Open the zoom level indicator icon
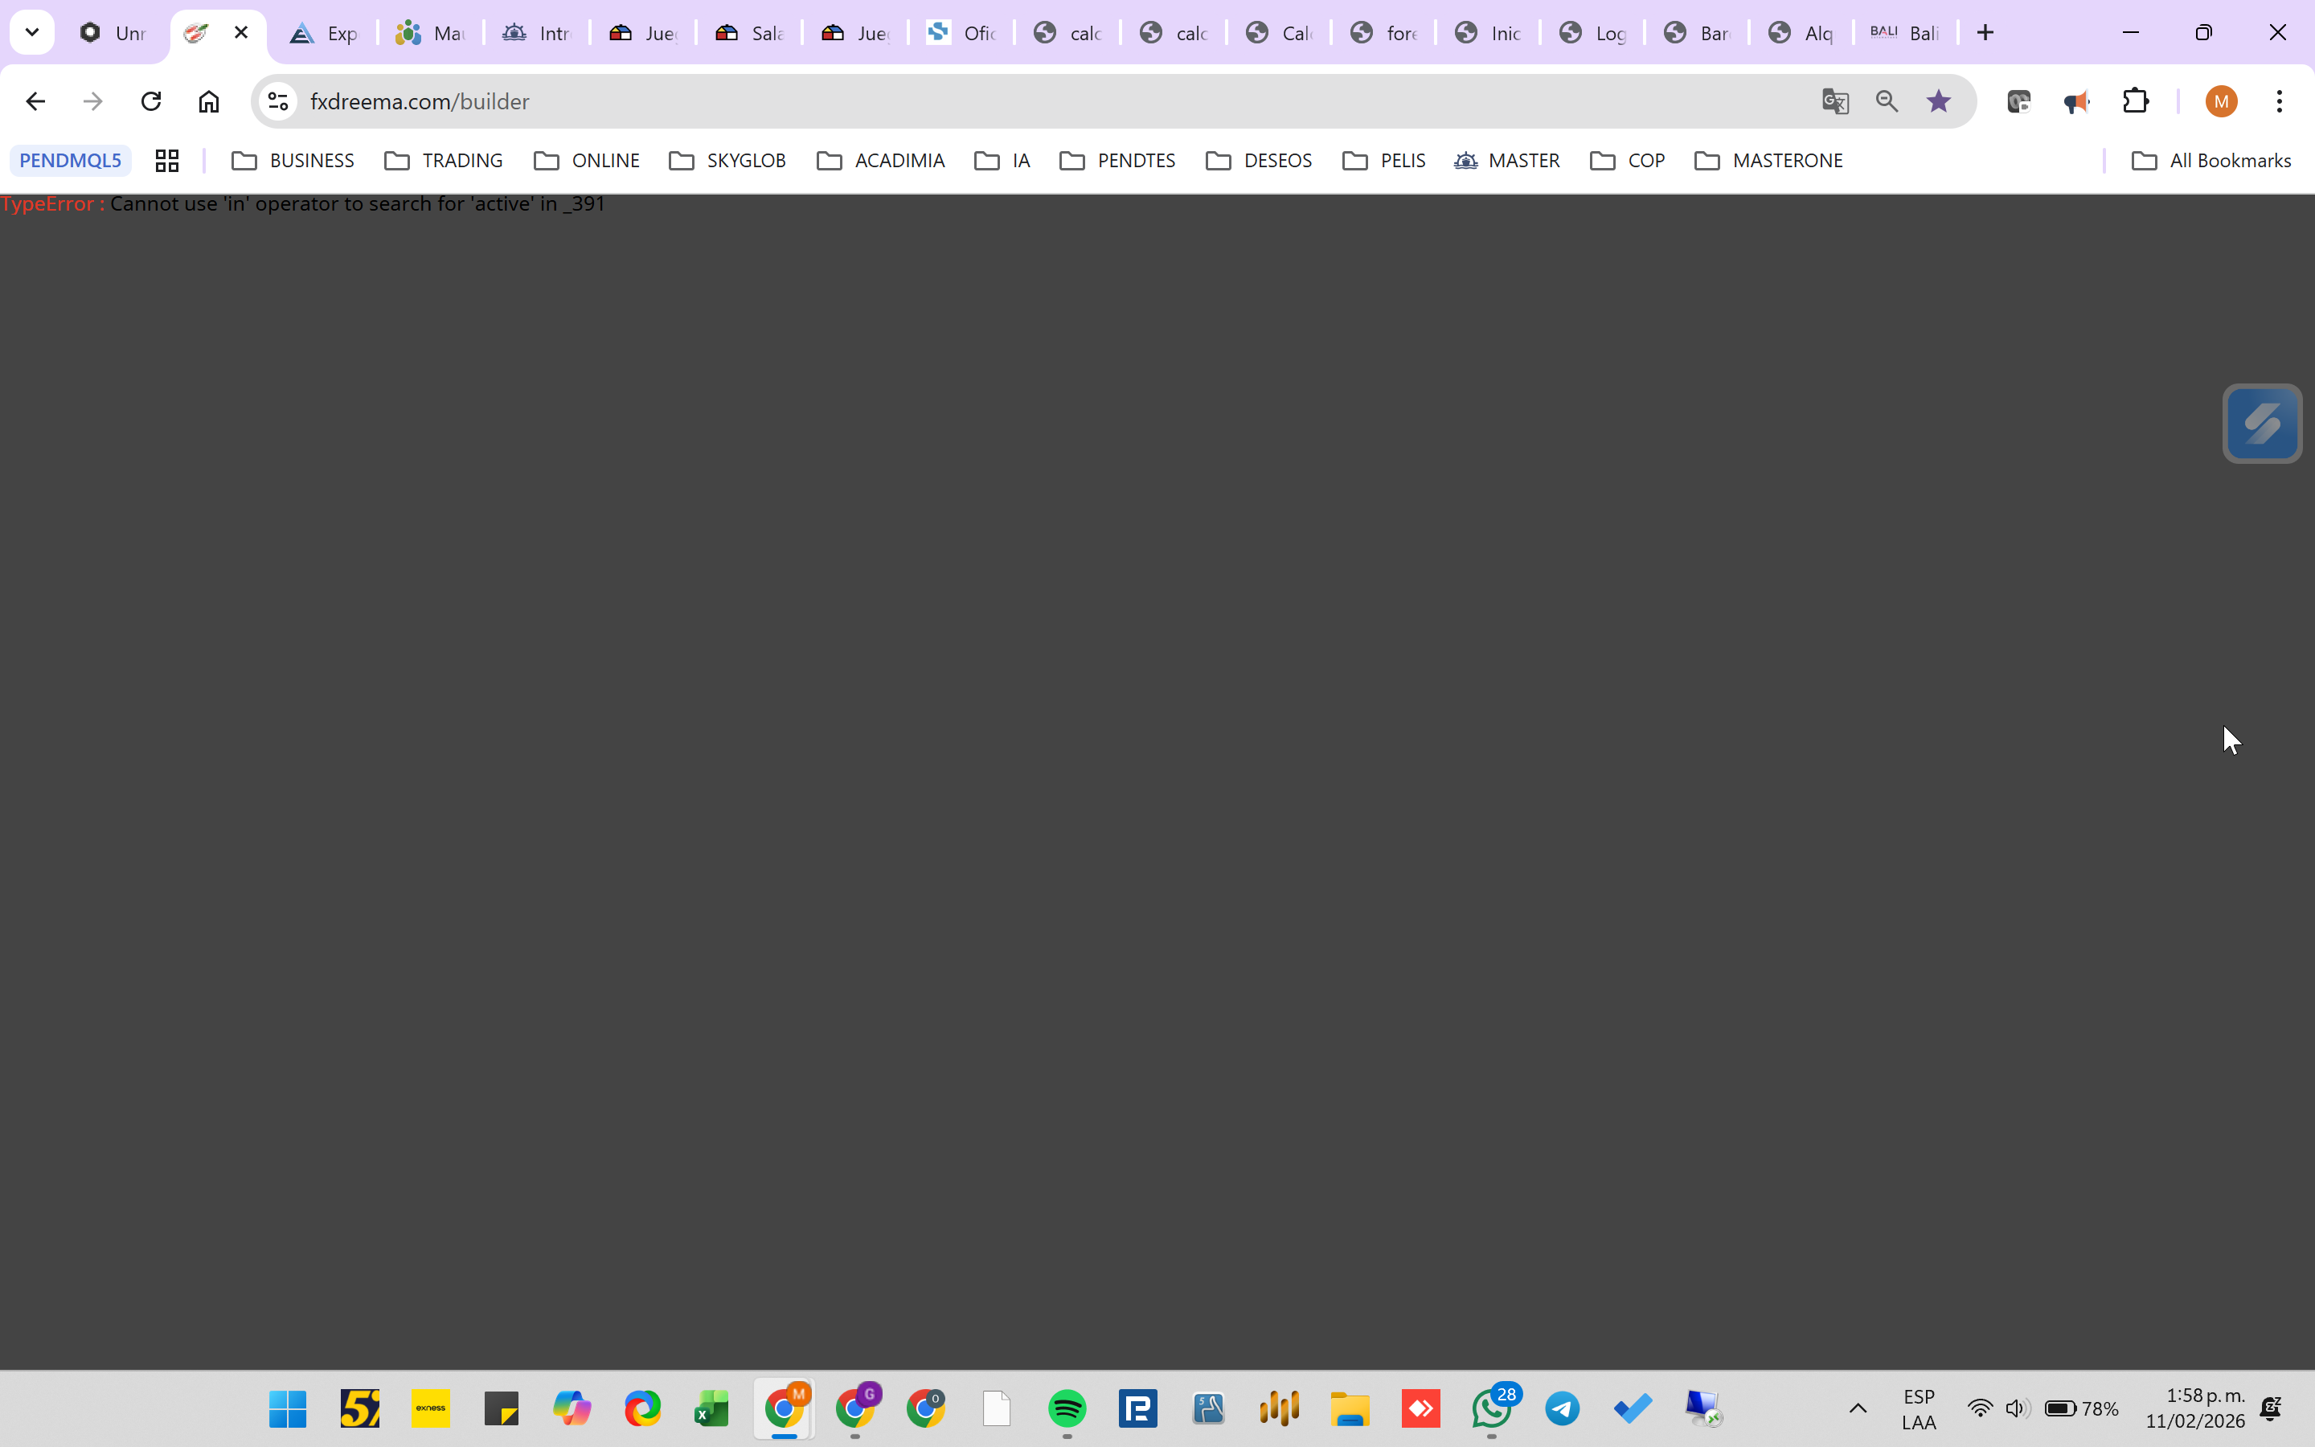This screenshot has width=2315, height=1447. click(x=1887, y=101)
